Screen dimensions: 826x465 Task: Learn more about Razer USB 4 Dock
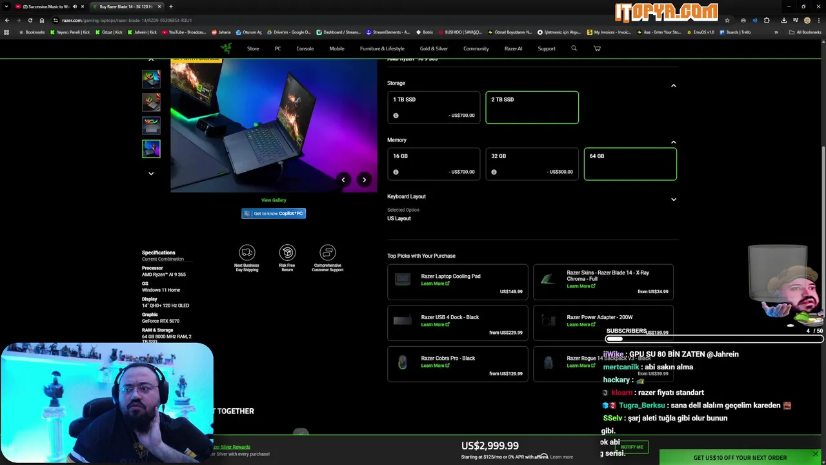435,324
